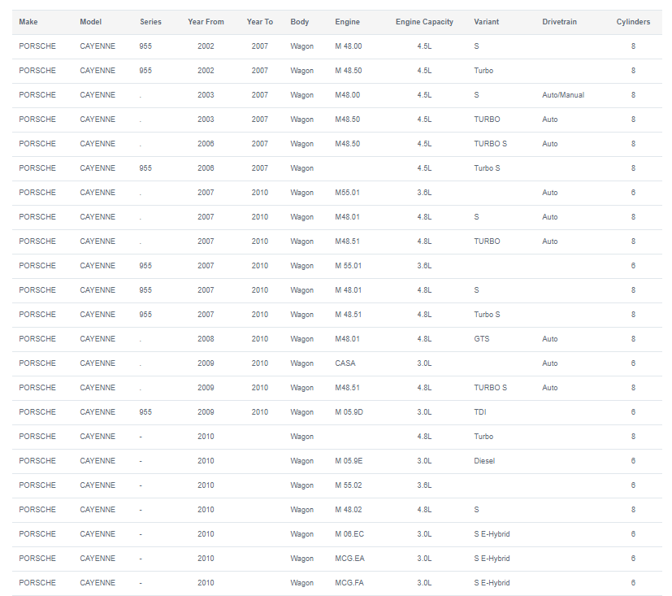Select CAYENNE model in the Auto/Manual row
672x596 pixels.
98,95
